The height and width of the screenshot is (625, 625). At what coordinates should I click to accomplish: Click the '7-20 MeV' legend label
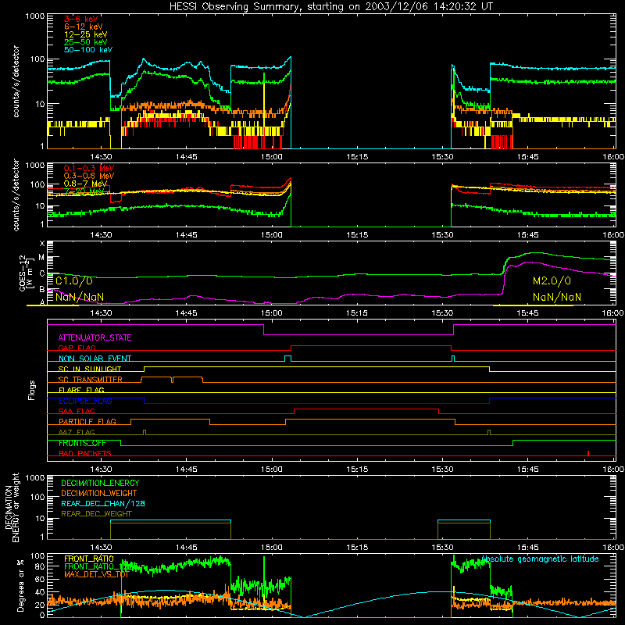click(x=84, y=191)
